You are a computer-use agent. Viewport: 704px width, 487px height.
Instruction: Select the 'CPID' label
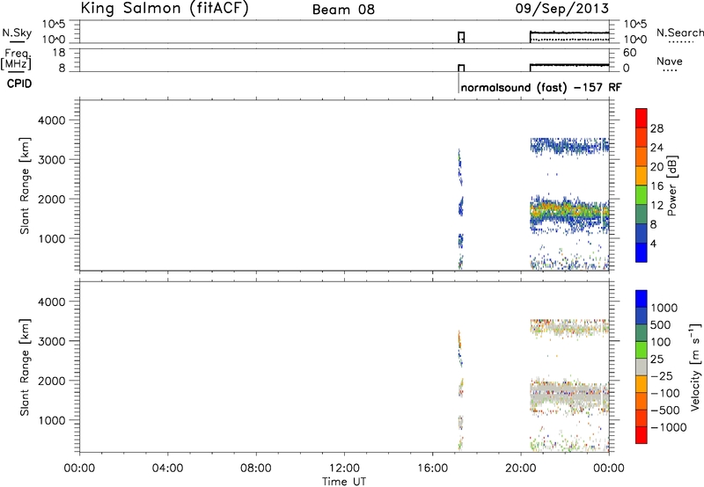point(19,84)
